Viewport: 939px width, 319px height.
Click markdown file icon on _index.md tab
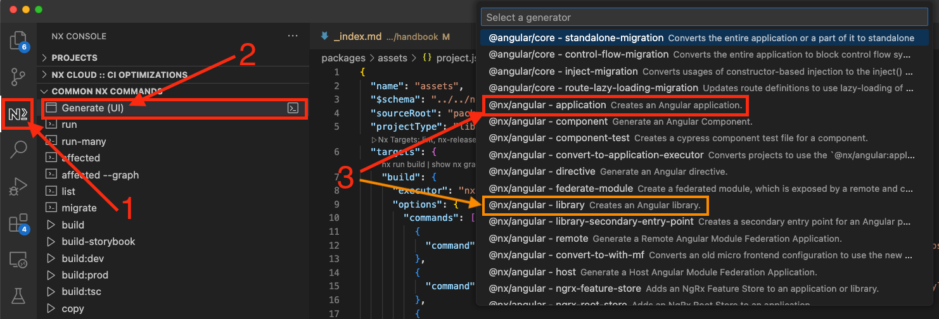[325, 36]
